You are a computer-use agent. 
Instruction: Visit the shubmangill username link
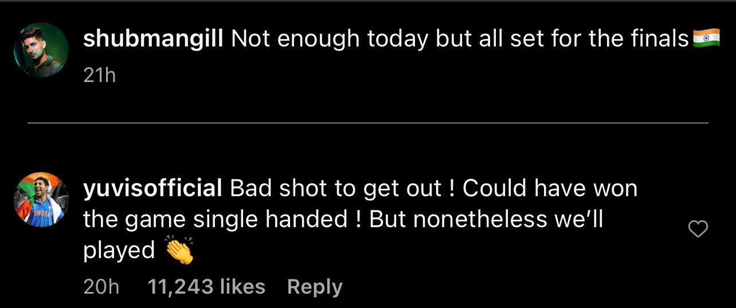click(x=153, y=39)
